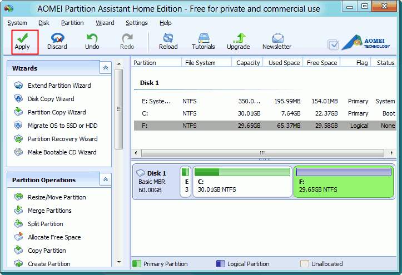
Task: Click the Logical Partition legend swatch
Action: coord(221,264)
